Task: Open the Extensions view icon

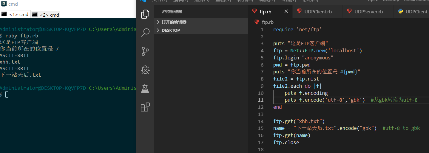Action: coord(145,107)
